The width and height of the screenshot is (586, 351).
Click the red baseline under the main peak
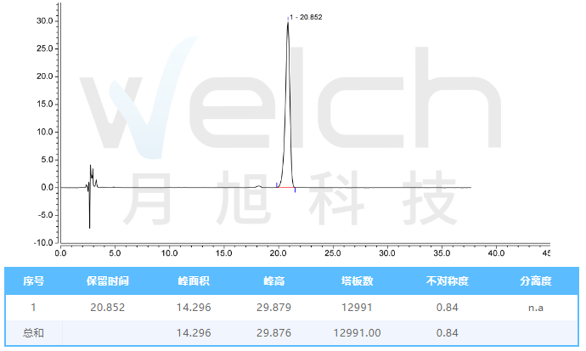coord(286,187)
